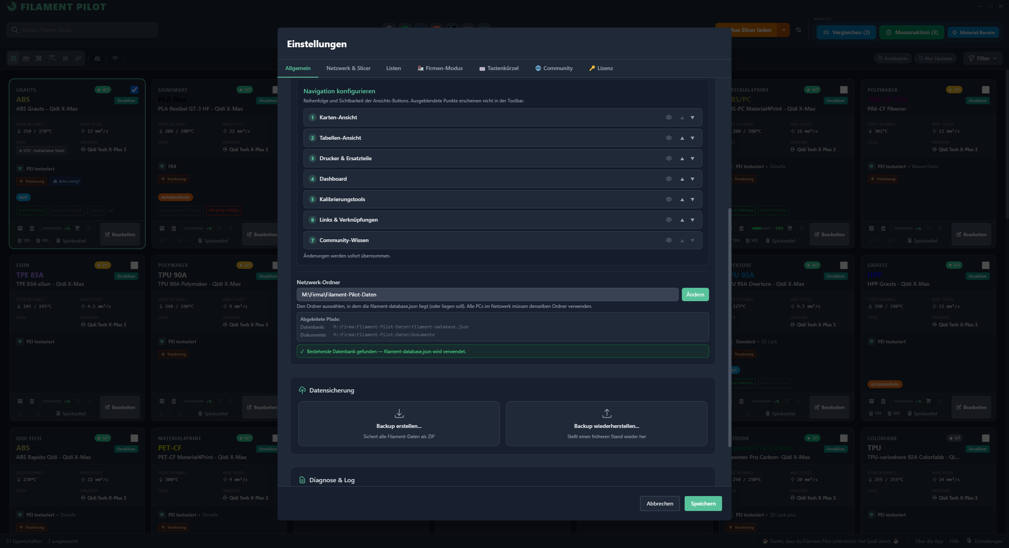Switch to the card view icon in toolbar
This screenshot has width=1009, height=548.
[x=13, y=58]
